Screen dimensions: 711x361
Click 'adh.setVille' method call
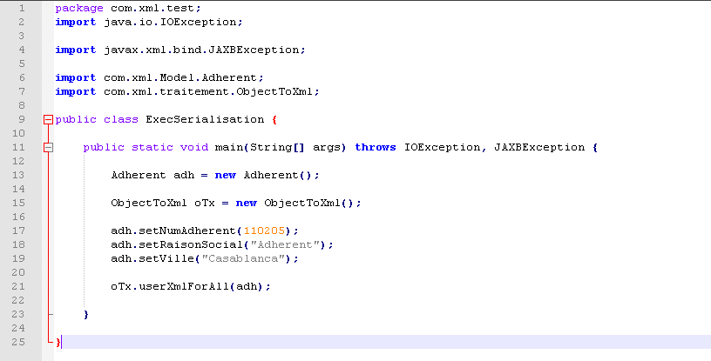pos(152,258)
